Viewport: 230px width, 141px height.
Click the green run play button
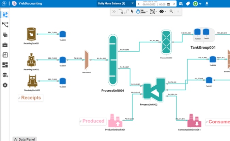(x=195, y=4)
